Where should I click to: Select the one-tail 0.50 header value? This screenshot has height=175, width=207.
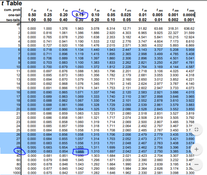click(32, 15)
